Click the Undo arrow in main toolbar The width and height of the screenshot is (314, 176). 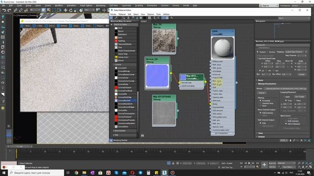[x=4, y=10]
